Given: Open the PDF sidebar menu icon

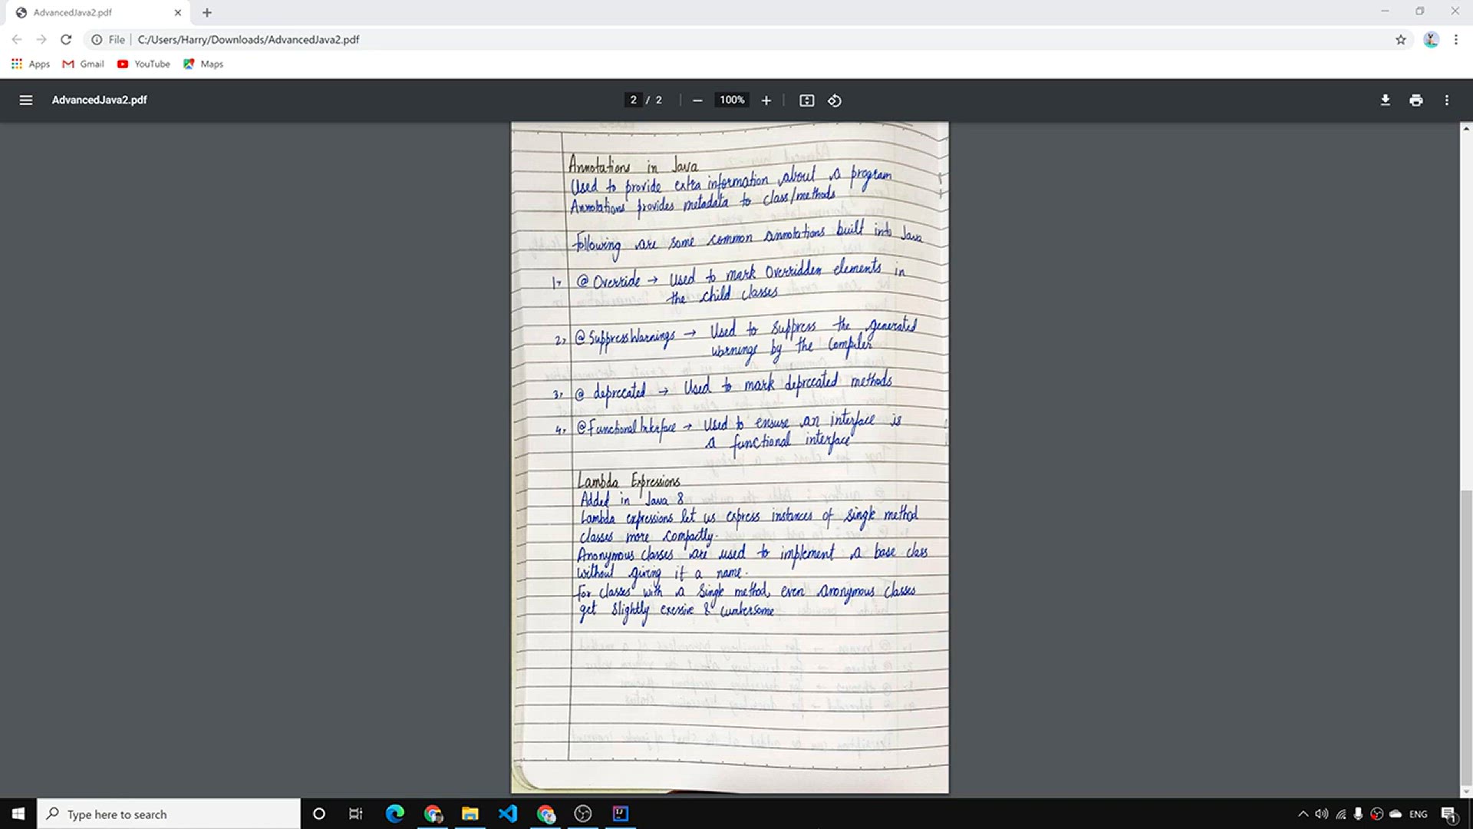Looking at the screenshot, I should (25, 100).
